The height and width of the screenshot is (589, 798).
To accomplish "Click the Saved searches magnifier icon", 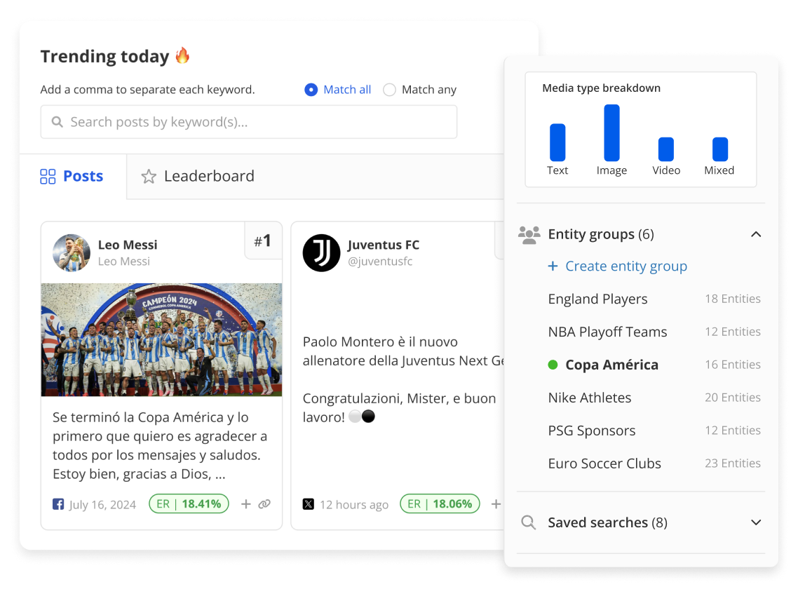I will click(x=529, y=522).
